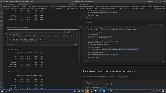The image size is (166, 93).
Task: Open Variables in left notebook toolbar
Action: pos(59,9)
